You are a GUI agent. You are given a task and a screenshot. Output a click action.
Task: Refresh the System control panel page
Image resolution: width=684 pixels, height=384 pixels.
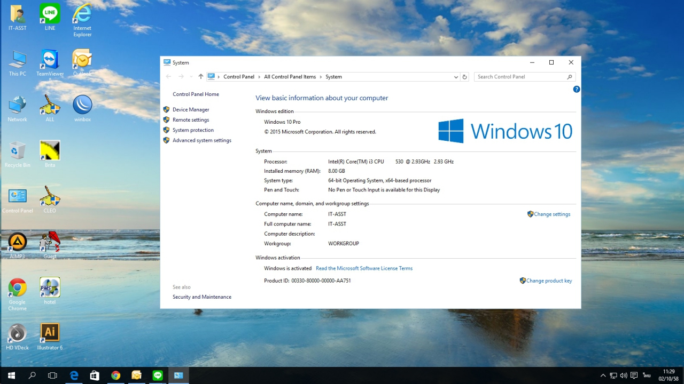pyautogui.click(x=464, y=77)
